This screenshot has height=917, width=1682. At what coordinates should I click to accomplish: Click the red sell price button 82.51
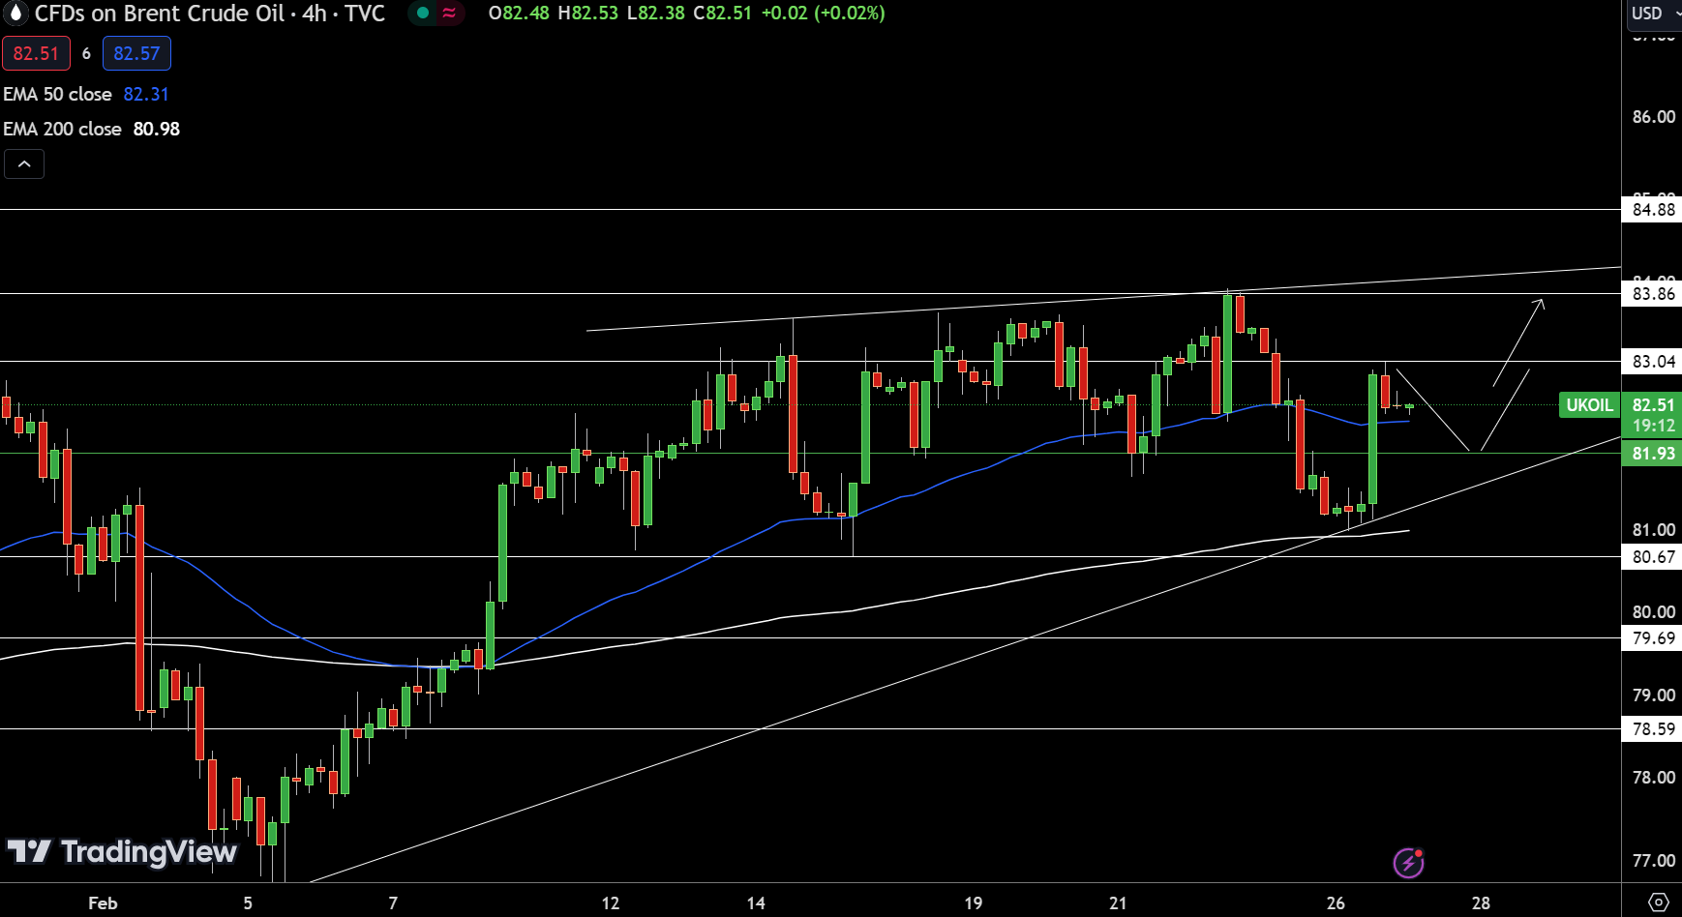tap(36, 53)
